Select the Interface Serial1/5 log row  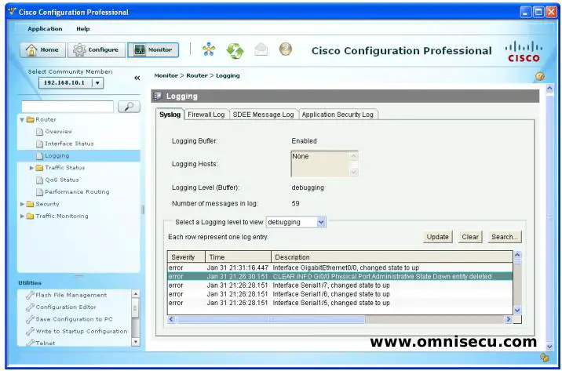click(x=340, y=303)
